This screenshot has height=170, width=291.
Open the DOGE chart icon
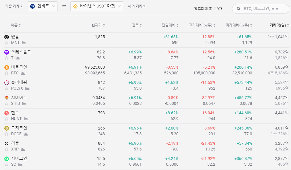coord(26,134)
